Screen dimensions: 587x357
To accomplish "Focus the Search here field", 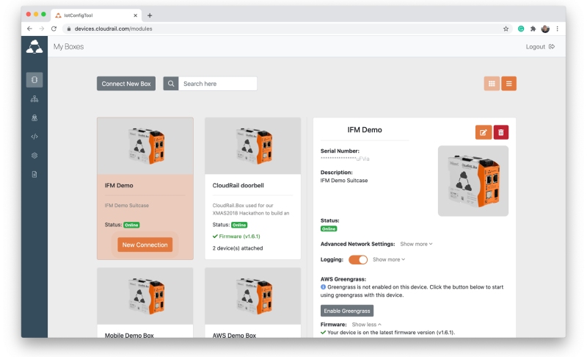I will point(217,84).
